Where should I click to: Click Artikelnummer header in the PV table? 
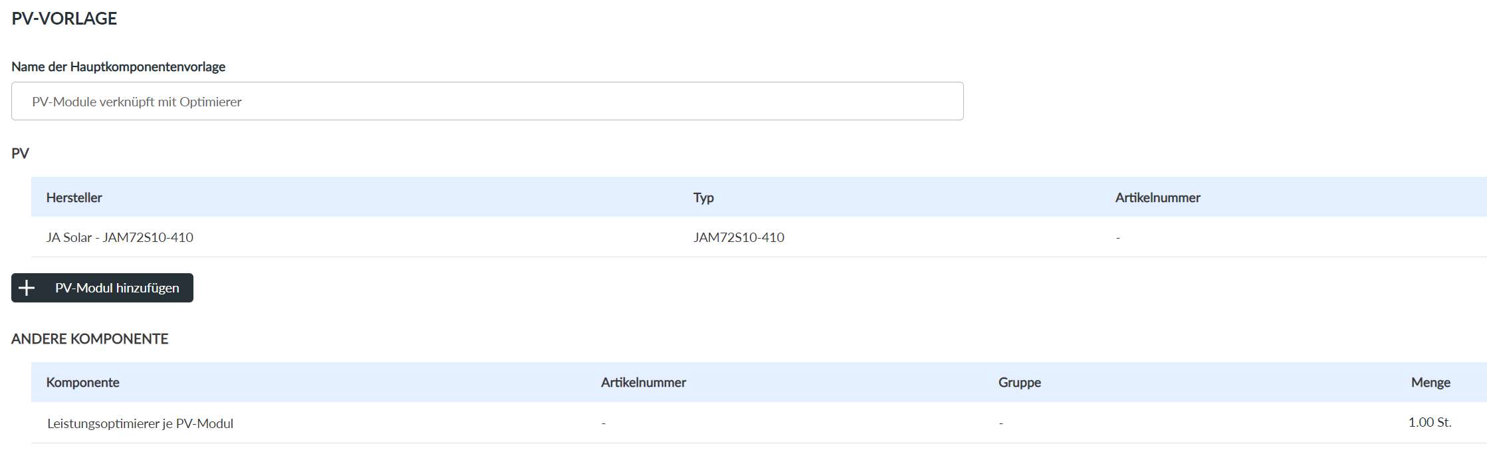(x=1157, y=197)
